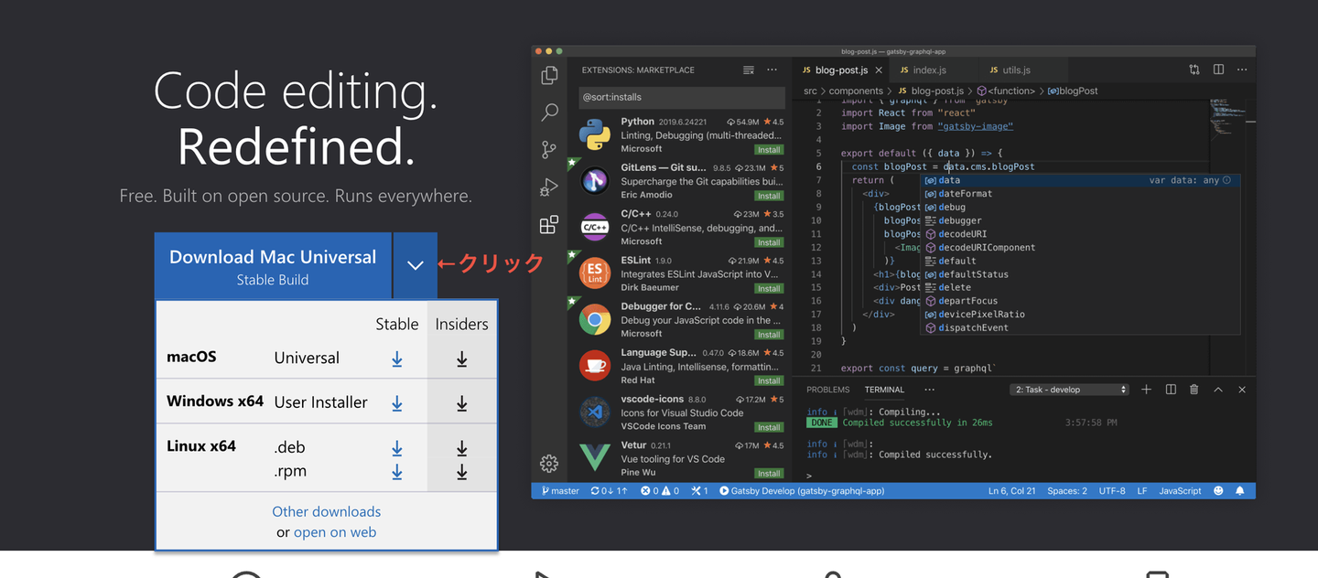This screenshot has height=578, width=1318.
Task: Download Windows x64 User Installer Stable
Action: pos(397,403)
